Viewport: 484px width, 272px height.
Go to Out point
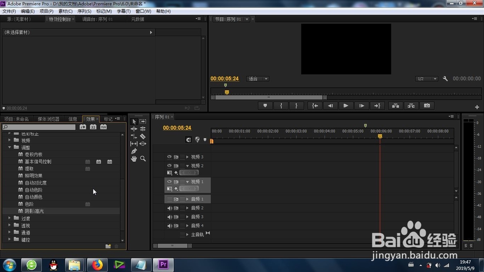377,106
